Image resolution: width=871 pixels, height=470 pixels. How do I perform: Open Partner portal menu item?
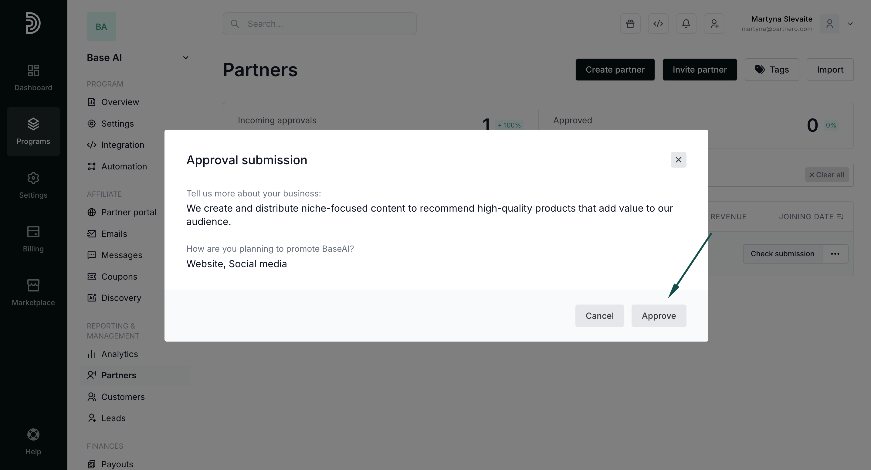pyautogui.click(x=128, y=212)
